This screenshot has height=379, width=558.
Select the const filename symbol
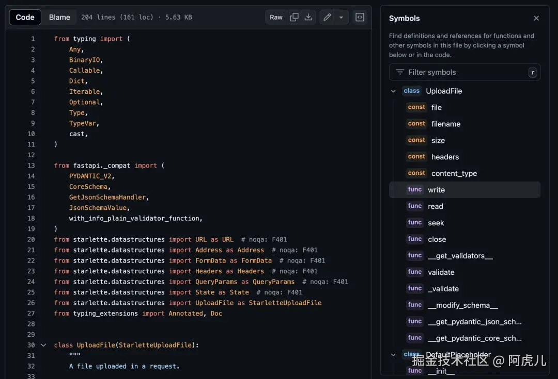(464, 124)
